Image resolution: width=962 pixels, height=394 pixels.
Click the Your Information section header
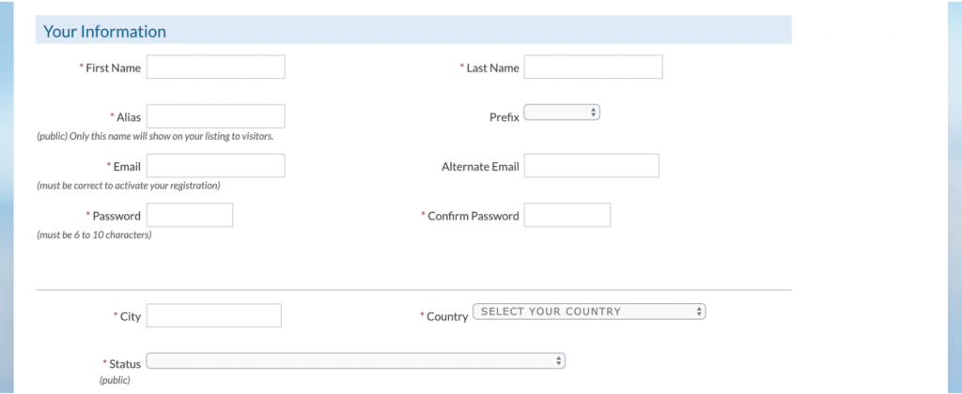[104, 32]
